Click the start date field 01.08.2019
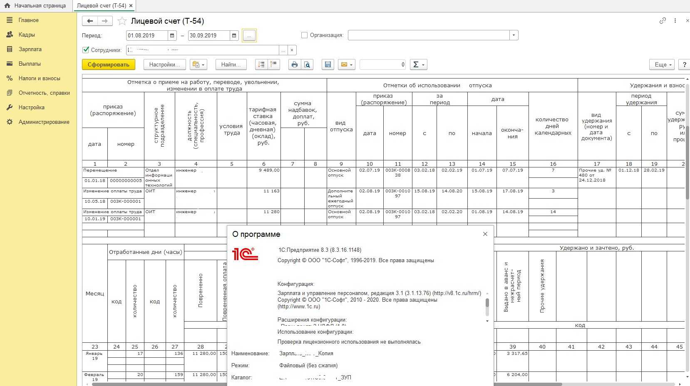690x386 pixels. 147,35
